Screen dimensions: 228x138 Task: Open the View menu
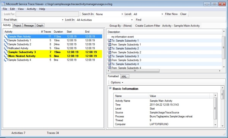click(21, 9)
